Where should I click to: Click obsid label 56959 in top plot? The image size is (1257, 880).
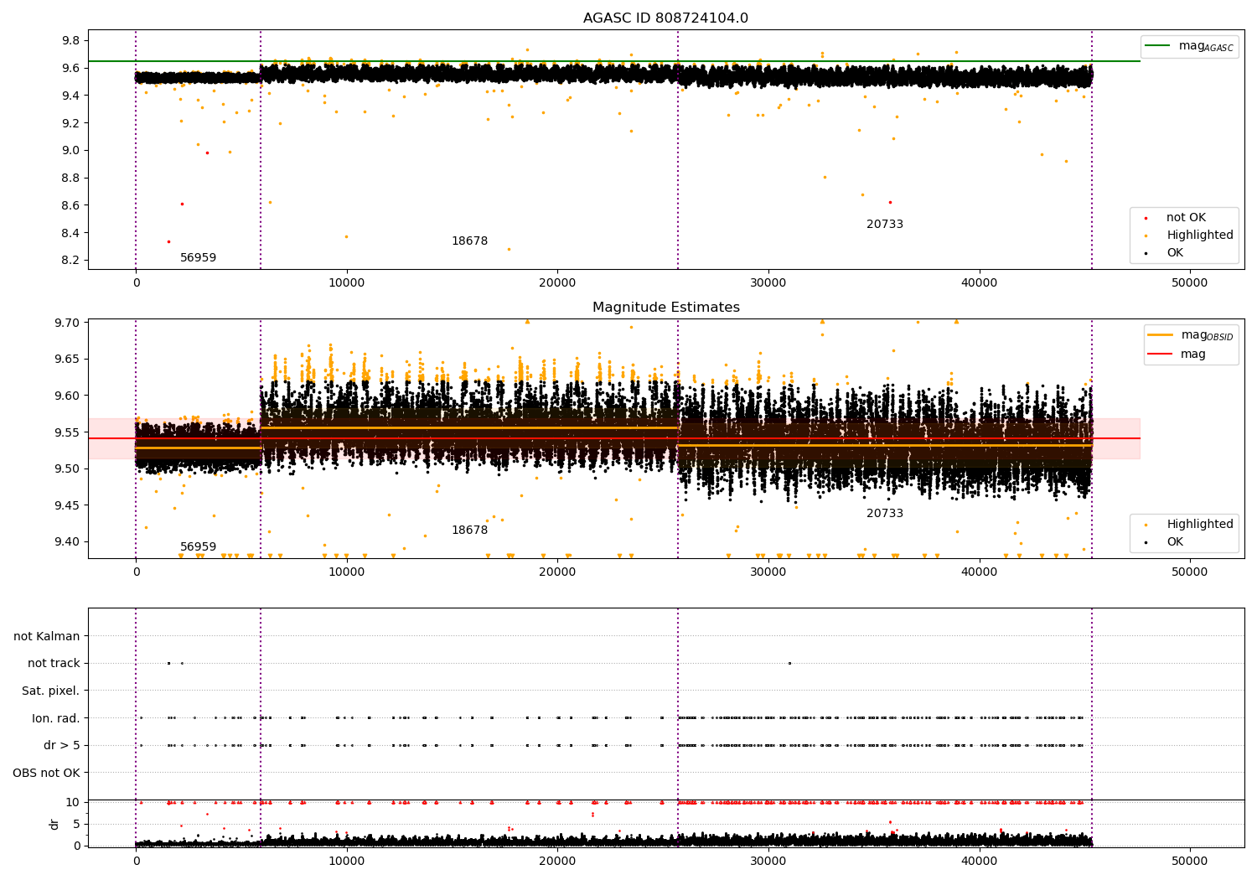click(x=198, y=258)
